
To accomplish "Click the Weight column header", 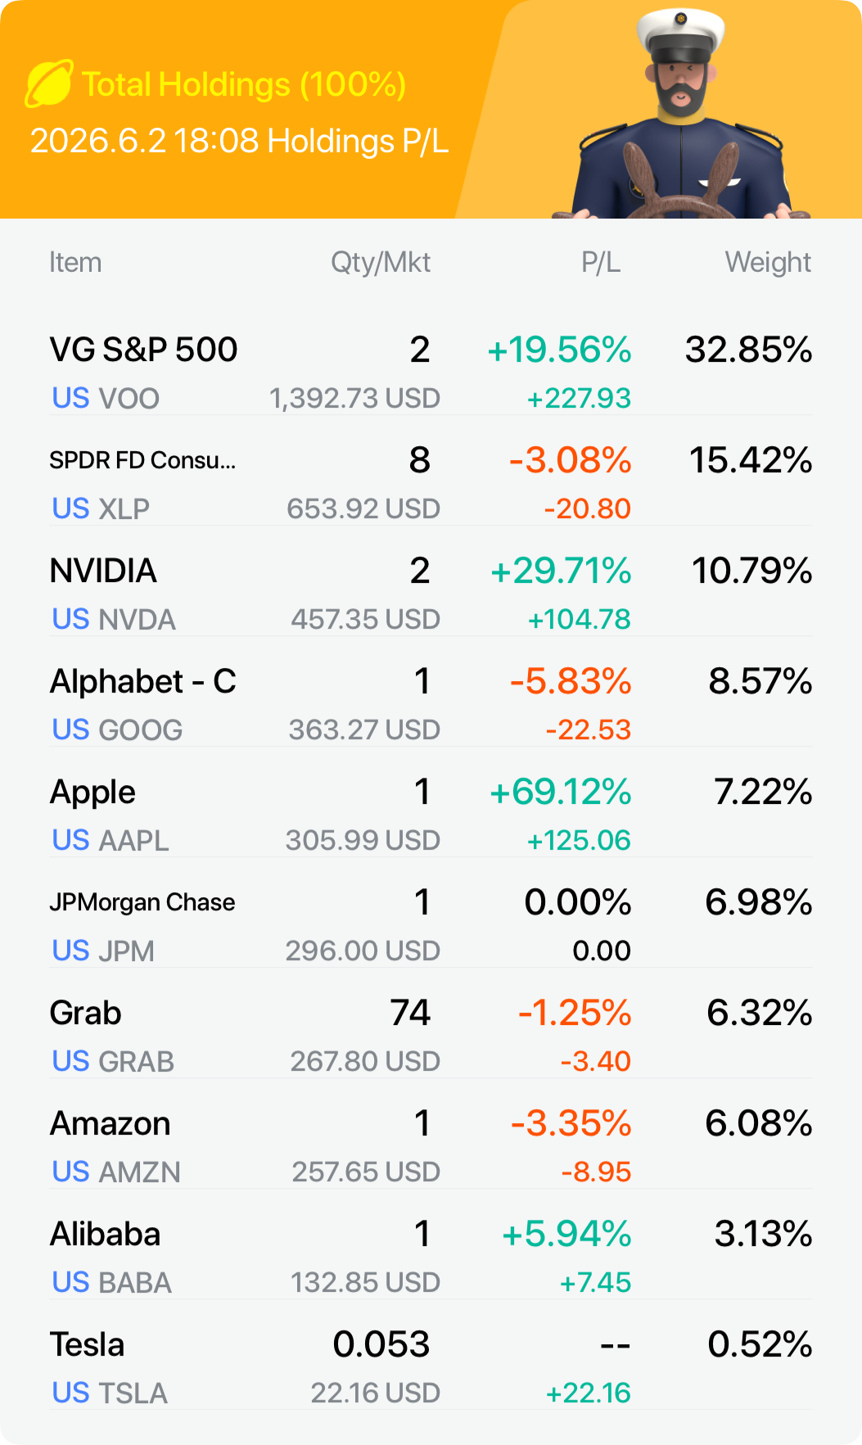I will tap(768, 263).
